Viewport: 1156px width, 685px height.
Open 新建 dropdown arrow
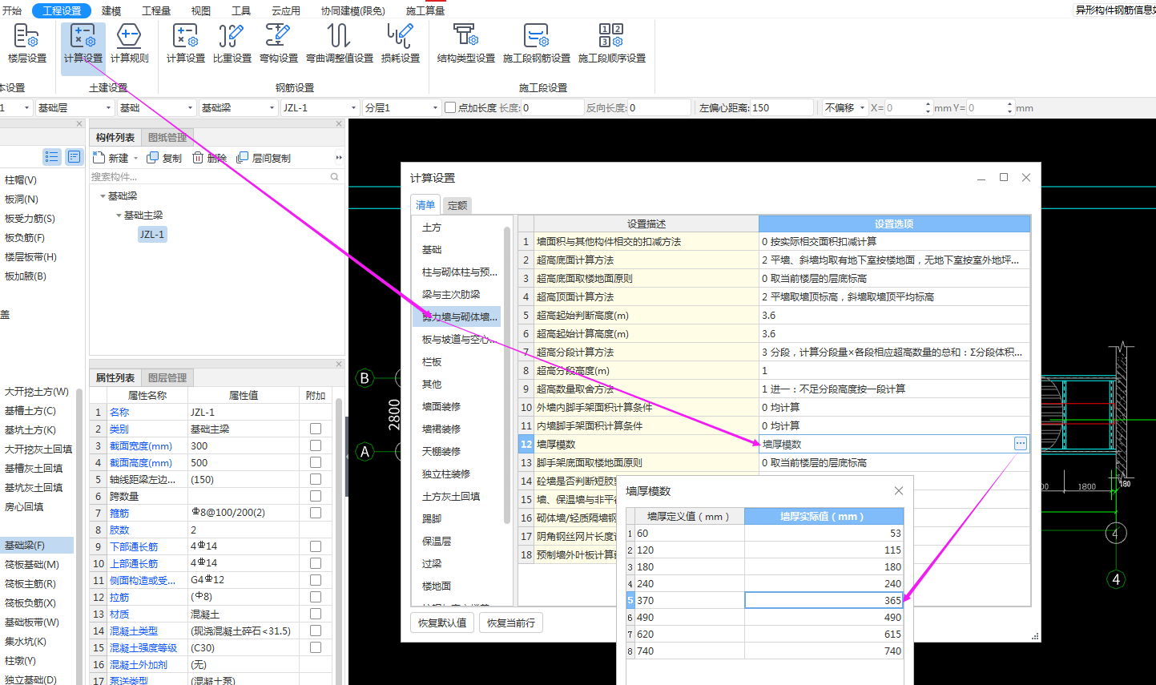135,159
